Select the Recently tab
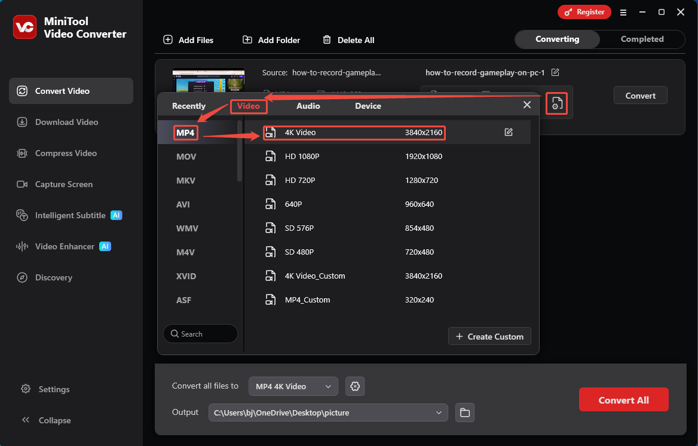Viewport: 698px width, 446px height. [x=189, y=106]
